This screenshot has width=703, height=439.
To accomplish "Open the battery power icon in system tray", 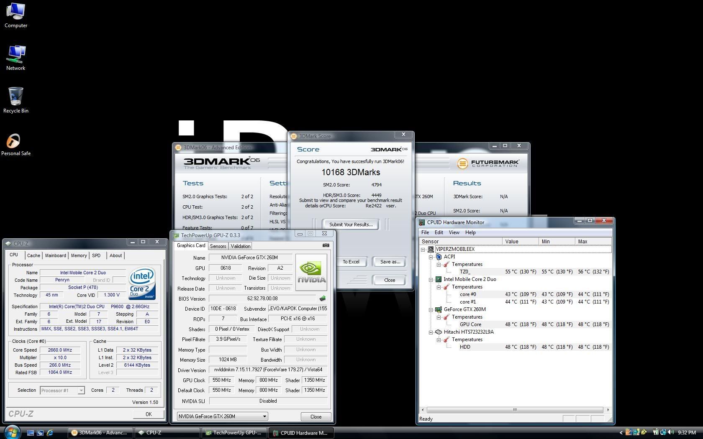I will (x=656, y=432).
